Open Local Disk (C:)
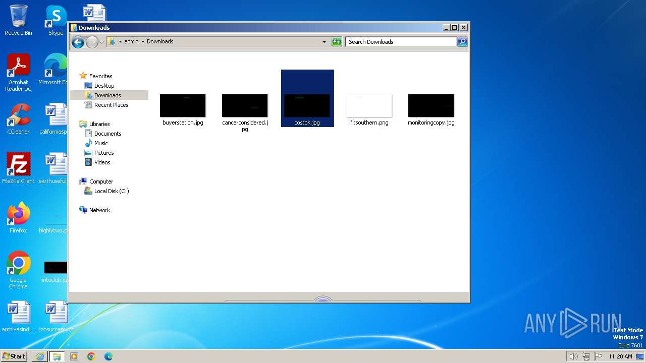This screenshot has height=363, width=646. (112, 191)
